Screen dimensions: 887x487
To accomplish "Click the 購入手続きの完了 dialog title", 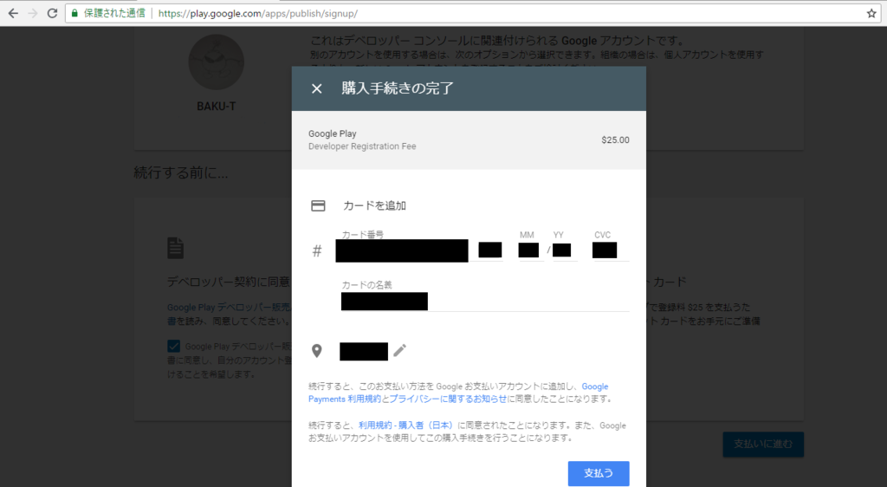I will click(x=398, y=88).
